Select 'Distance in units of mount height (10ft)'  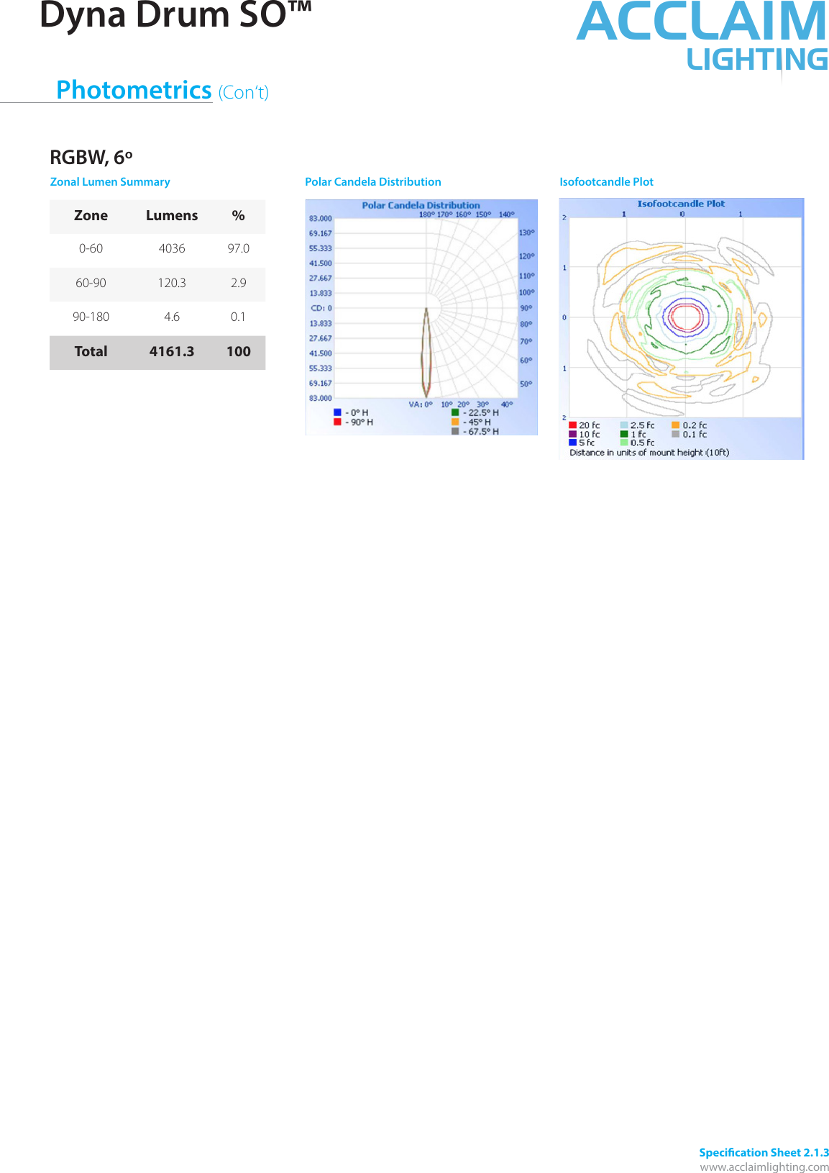point(649,453)
